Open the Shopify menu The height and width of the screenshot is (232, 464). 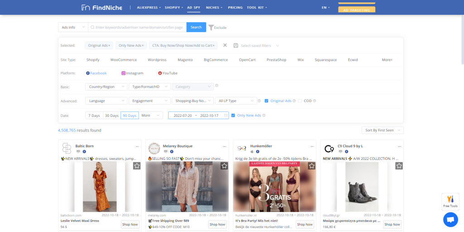point(174,7)
